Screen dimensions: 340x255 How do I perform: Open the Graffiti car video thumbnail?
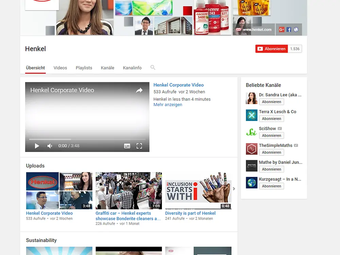coord(129,191)
